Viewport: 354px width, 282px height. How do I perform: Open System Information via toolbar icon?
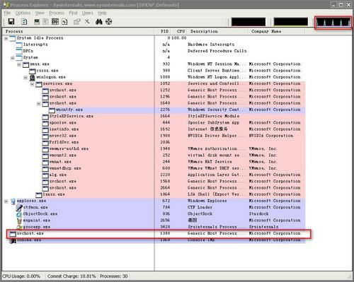coord(37,22)
